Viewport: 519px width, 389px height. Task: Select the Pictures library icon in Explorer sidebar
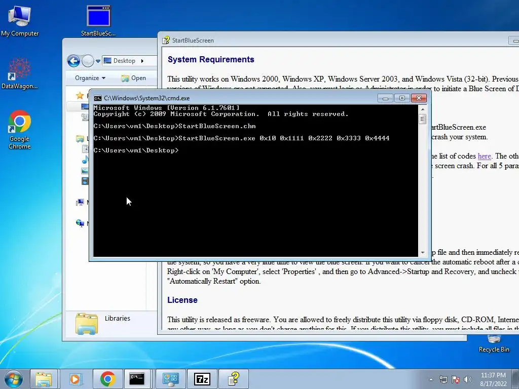click(85, 171)
